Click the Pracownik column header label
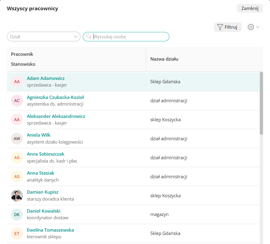270x244 pixels. [x=22, y=54]
